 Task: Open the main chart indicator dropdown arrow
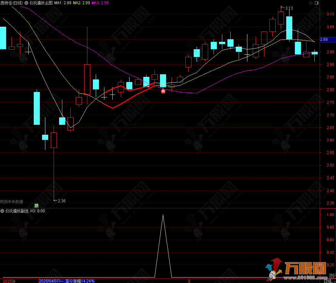(26, 3)
